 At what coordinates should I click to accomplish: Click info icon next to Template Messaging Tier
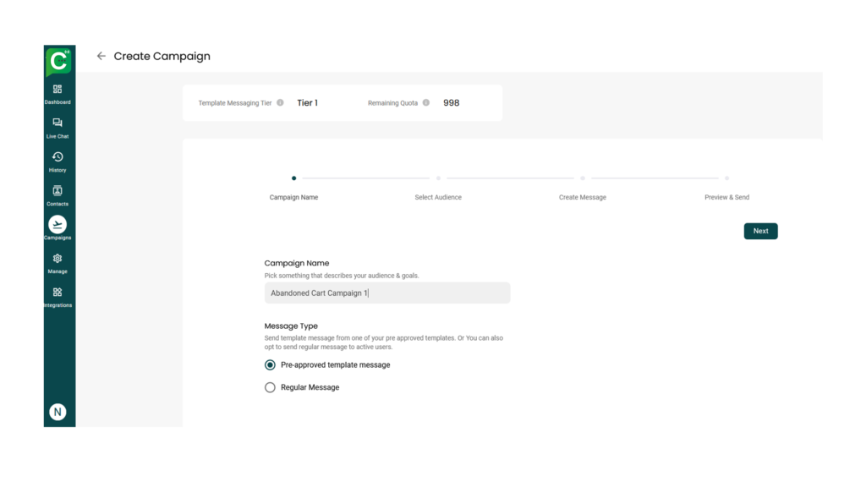280,103
